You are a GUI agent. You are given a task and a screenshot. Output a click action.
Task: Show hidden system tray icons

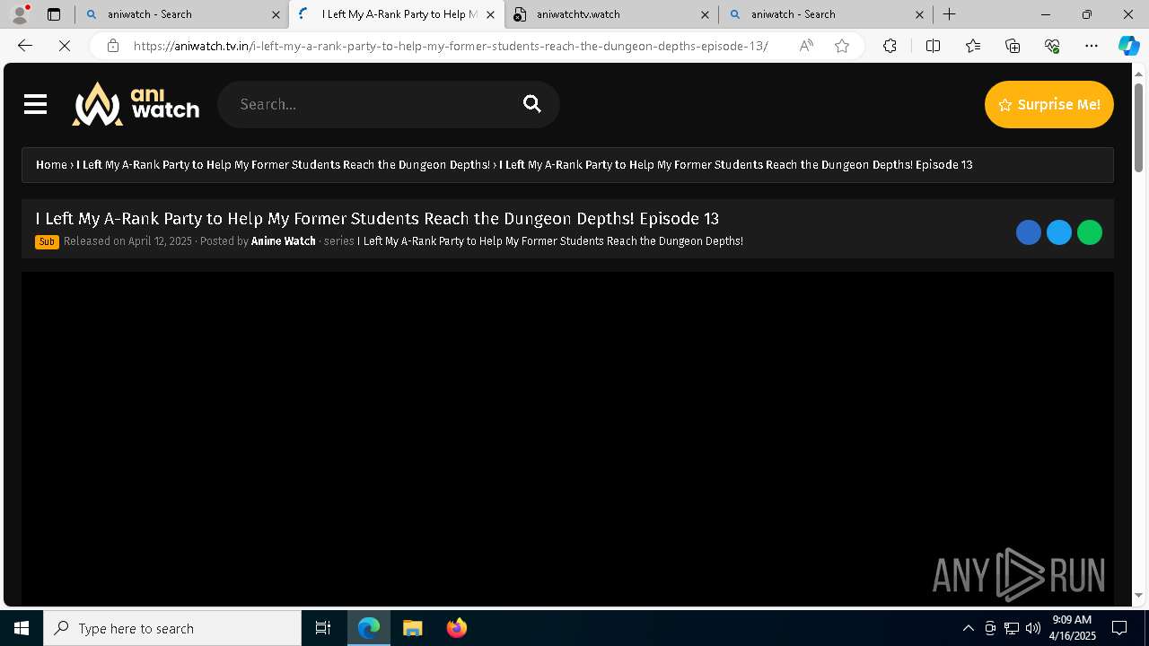tap(968, 628)
